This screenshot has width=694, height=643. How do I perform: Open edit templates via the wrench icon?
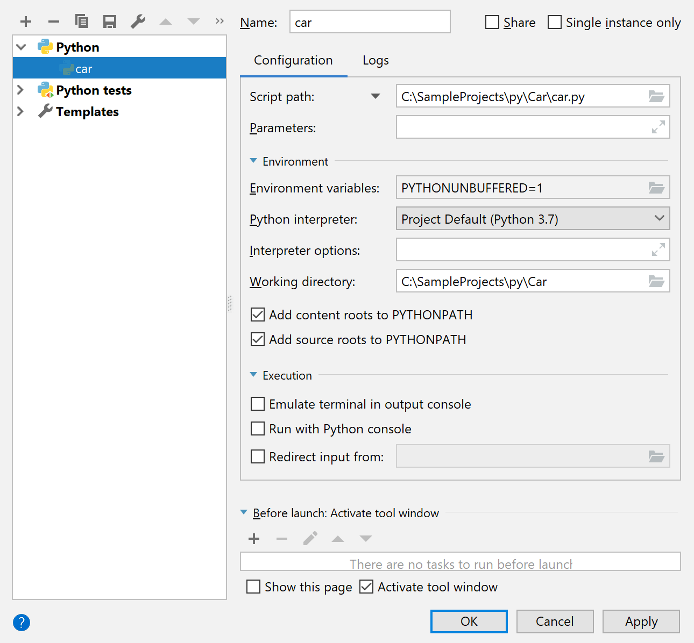coord(138,22)
